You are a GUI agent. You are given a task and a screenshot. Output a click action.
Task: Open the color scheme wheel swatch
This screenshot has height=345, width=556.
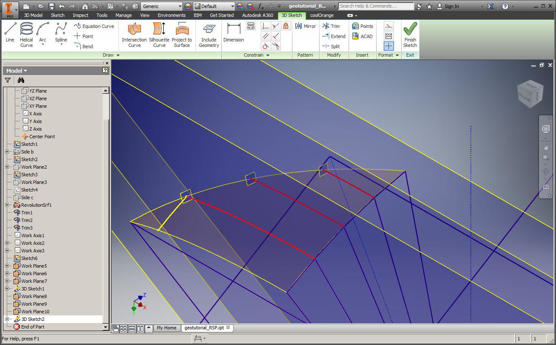pos(188,6)
